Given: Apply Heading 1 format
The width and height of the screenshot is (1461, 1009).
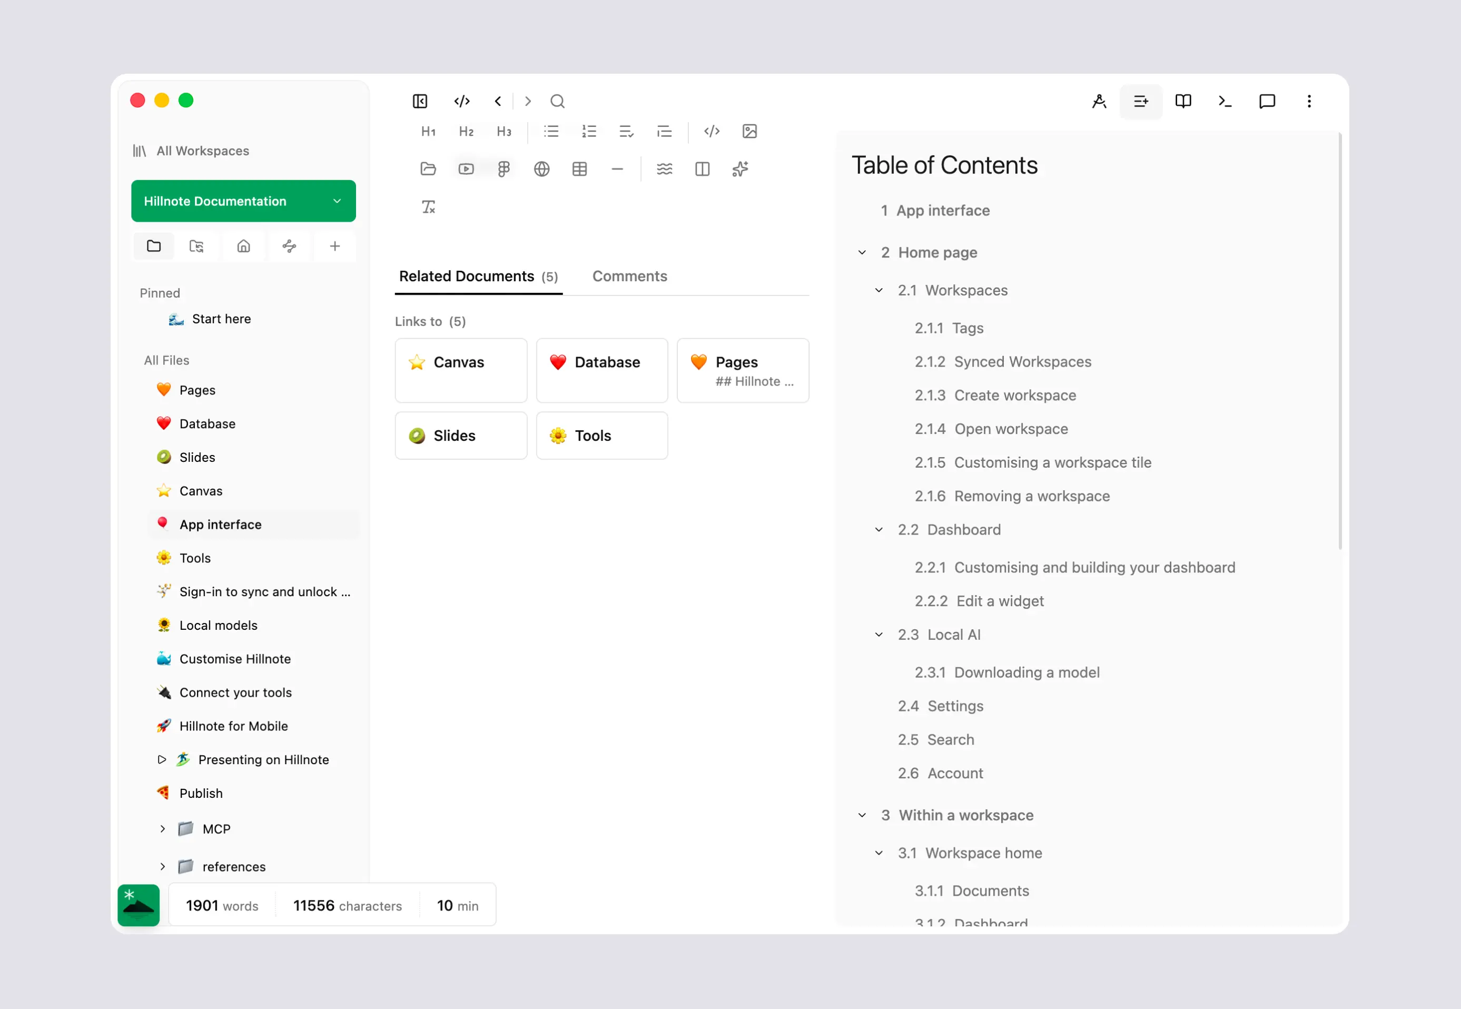Looking at the screenshot, I should [x=429, y=132].
